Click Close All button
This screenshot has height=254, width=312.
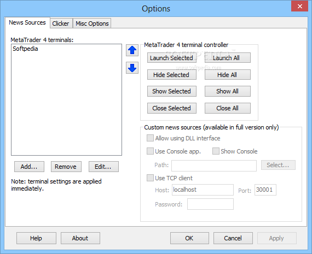pos(228,108)
